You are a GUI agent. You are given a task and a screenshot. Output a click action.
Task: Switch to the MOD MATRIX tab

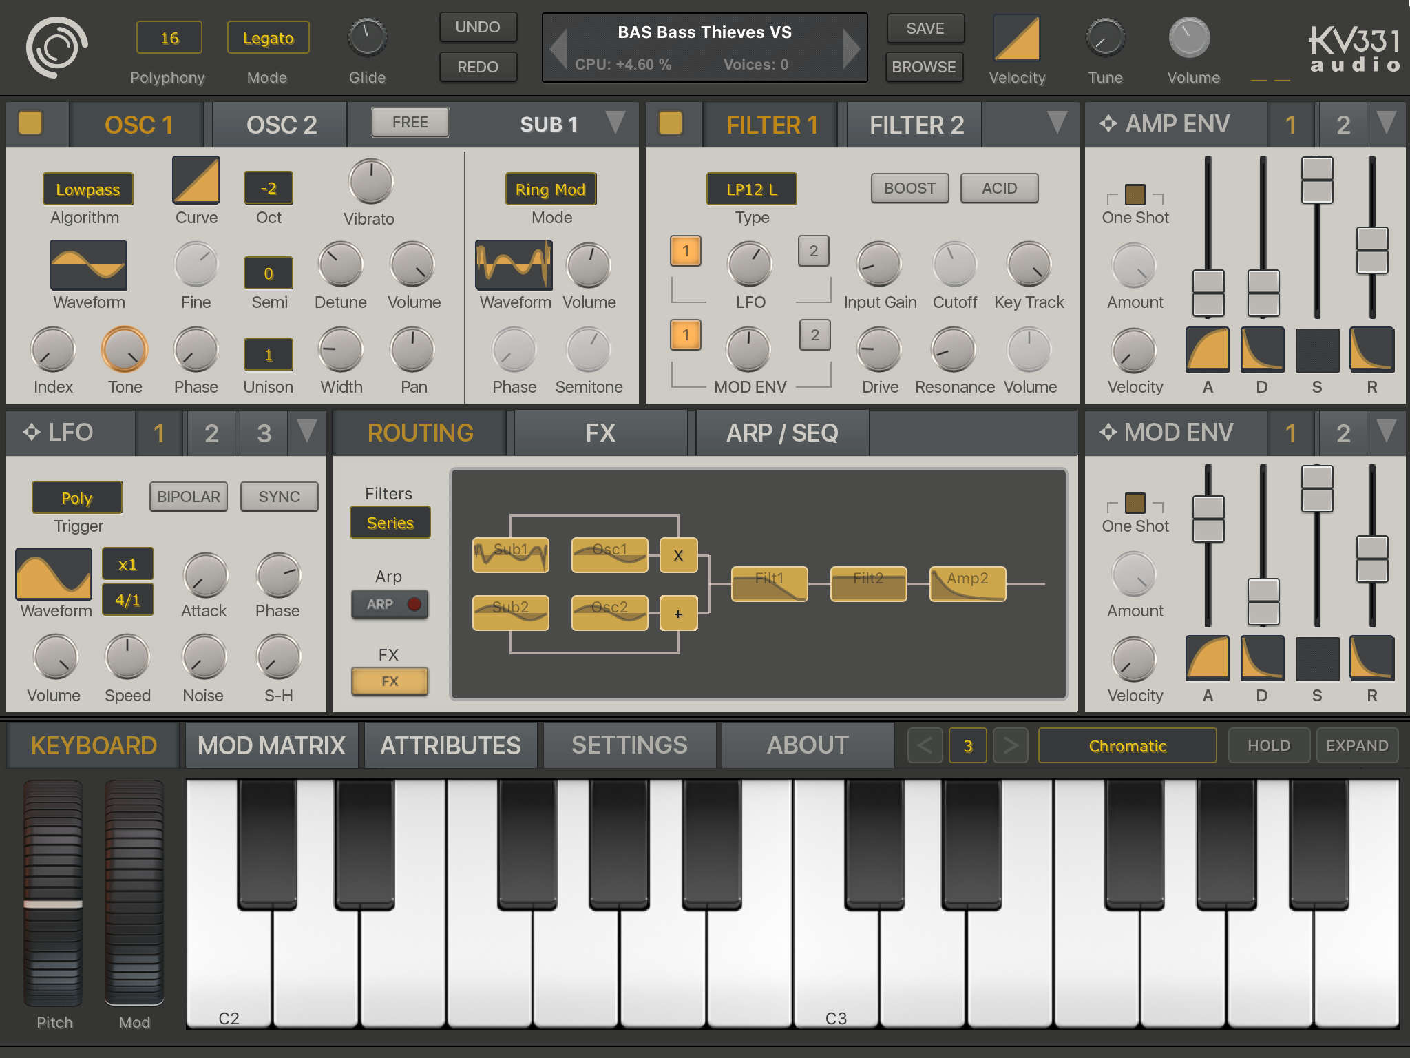click(271, 746)
